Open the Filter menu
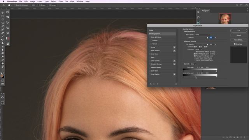 pyautogui.click(x=61, y=1)
